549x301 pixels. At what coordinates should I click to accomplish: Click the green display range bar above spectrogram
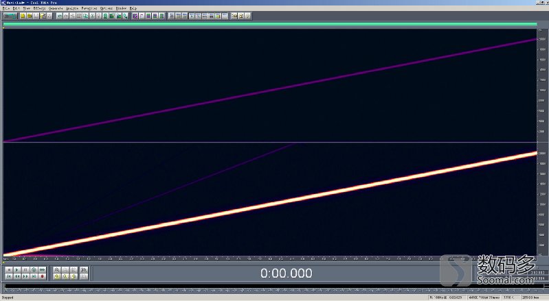point(269,24)
